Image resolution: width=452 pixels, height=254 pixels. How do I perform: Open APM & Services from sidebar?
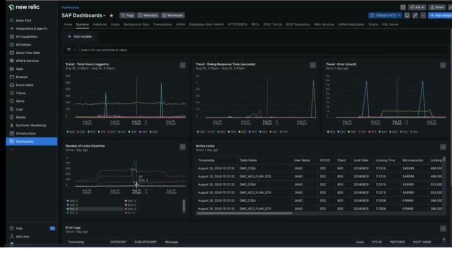(x=27, y=61)
